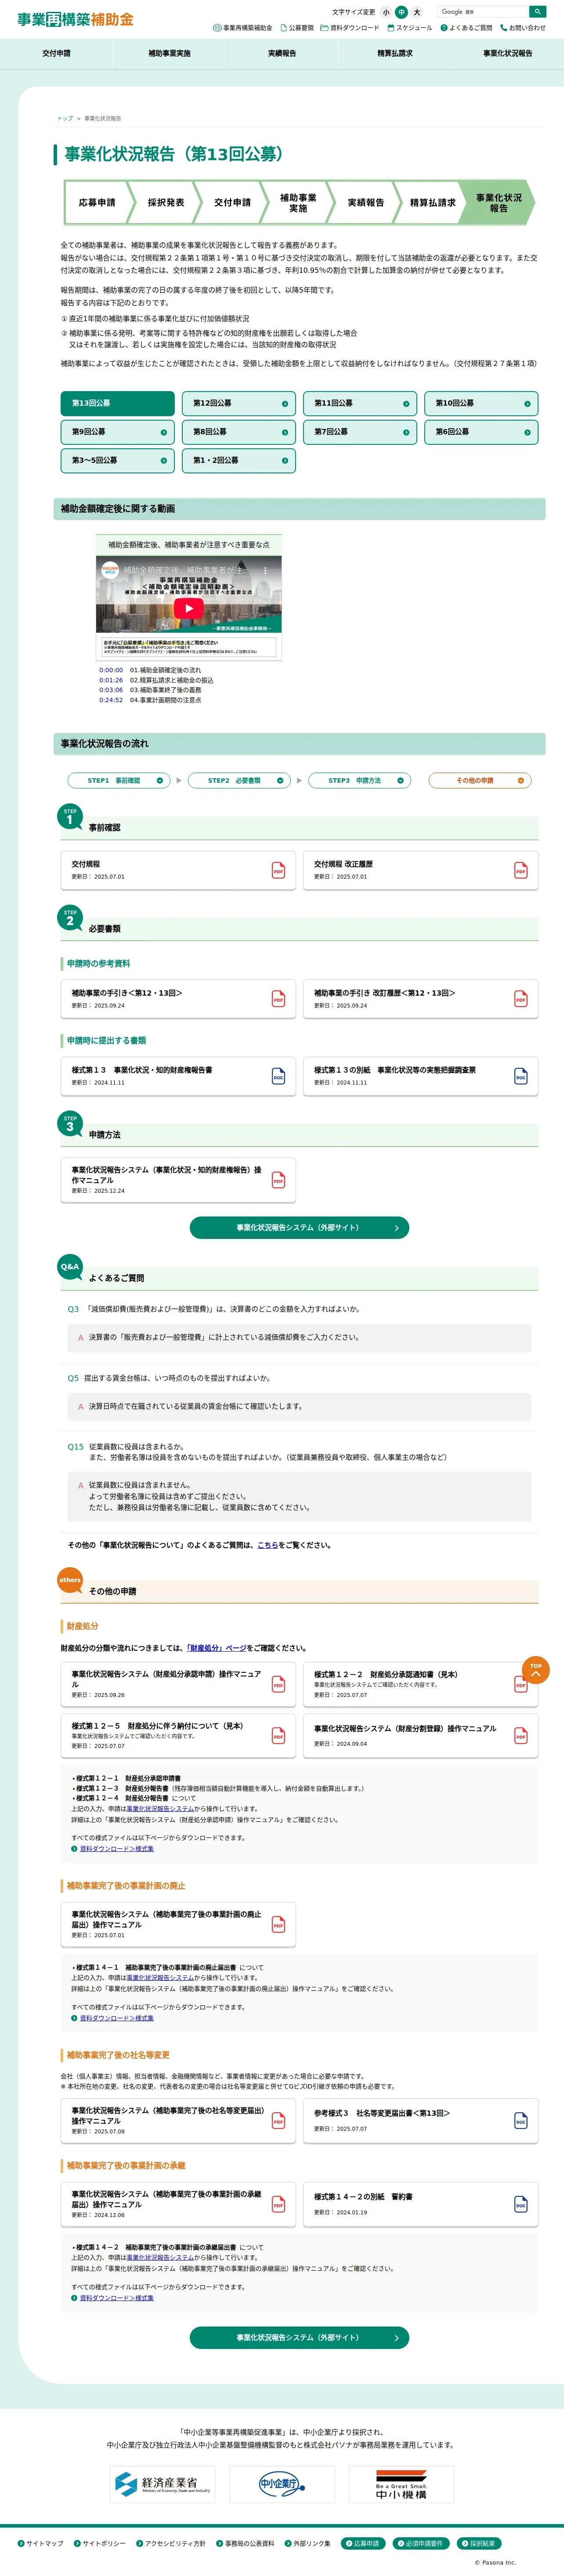Viewport: 564px width, 2576px height.
Task: Jump to video timestamp 0:01:26
Action: pos(111,680)
